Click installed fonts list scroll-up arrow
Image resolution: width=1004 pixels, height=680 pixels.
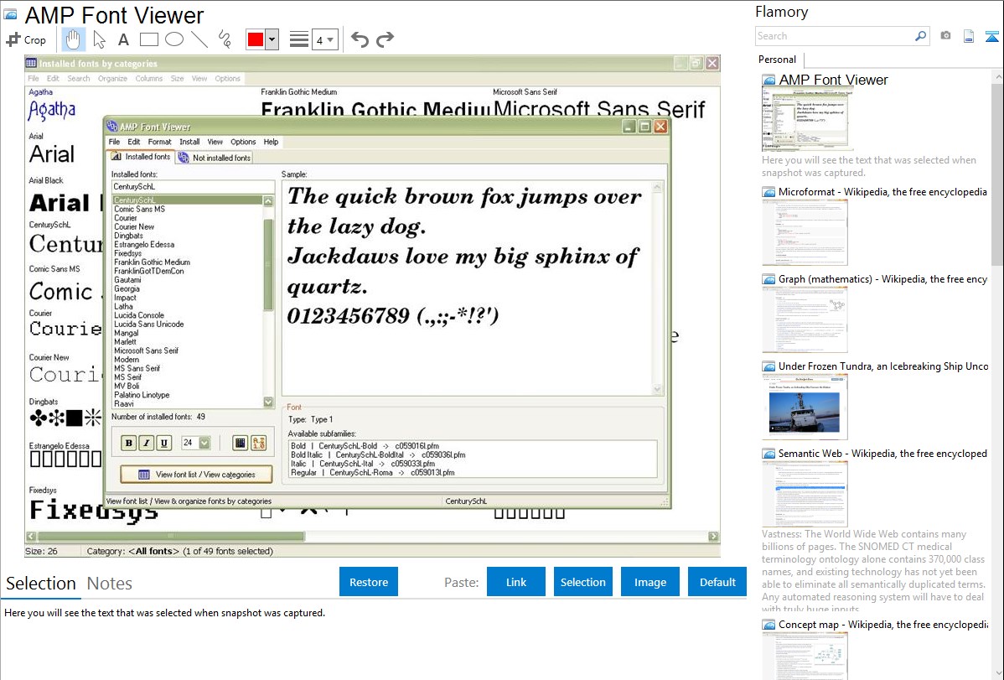[x=268, y=201]
